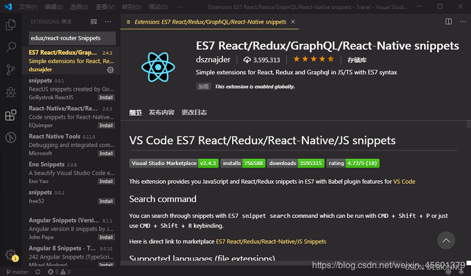Install John Papa Angular Snippets extension

point(106,237)
